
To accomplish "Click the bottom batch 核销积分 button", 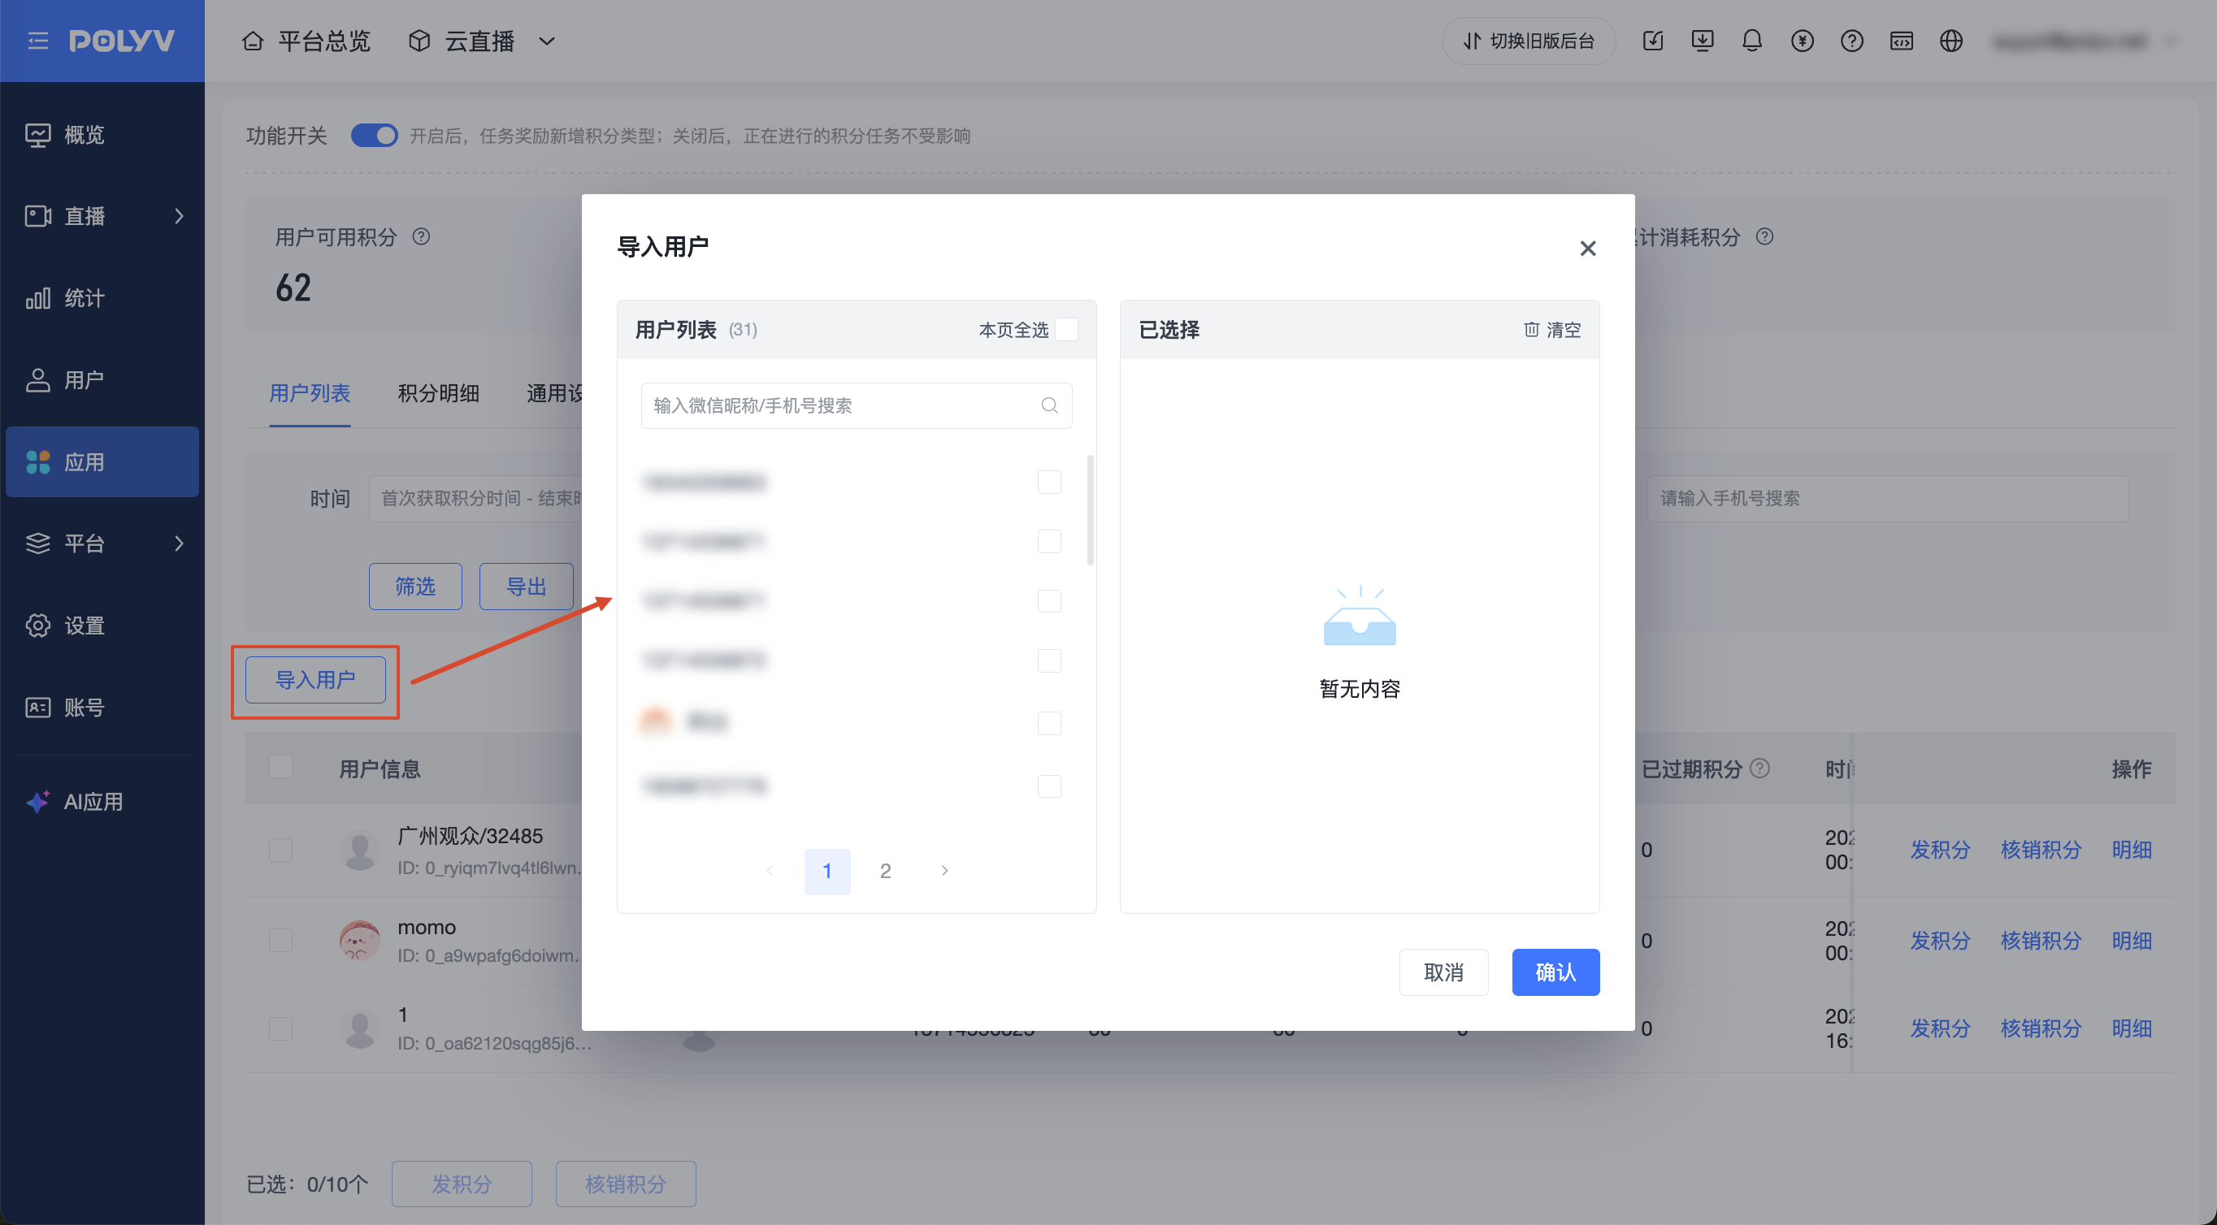I will pyautogui.click(x=626, y=1184).
